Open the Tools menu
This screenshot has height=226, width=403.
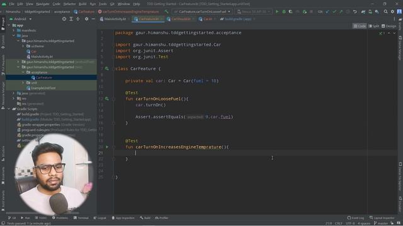[x=103, y=4]
